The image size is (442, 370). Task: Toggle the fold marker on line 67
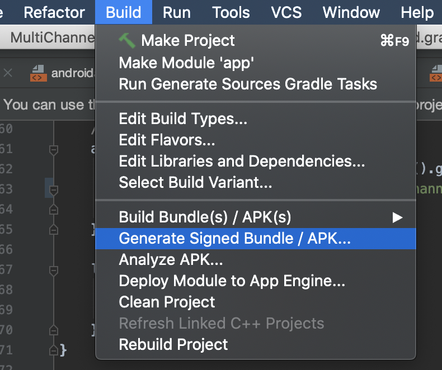coord(54,271)
